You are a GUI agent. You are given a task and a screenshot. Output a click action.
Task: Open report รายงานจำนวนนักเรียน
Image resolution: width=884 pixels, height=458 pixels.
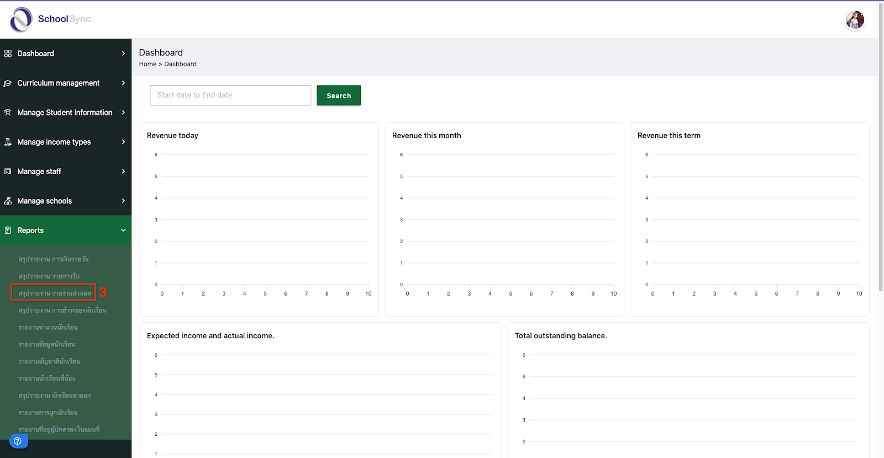tap(48, 328)
